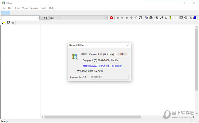Maximize the EBWin window
This screenshot has width=199, height=123.
[x=185, y=3]
